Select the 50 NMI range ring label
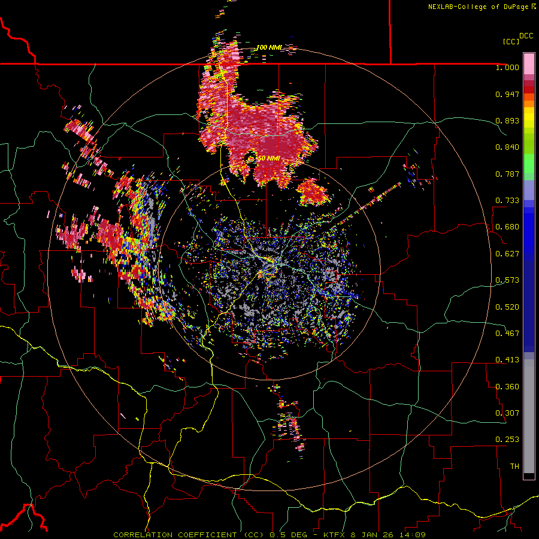Image resolution: width=539 pixels, height=539 pixels. [x=269, y=159]
